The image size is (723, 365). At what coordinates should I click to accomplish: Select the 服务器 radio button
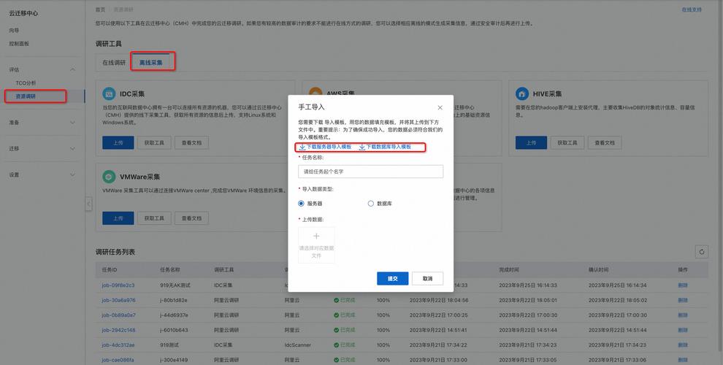(301, 203)
